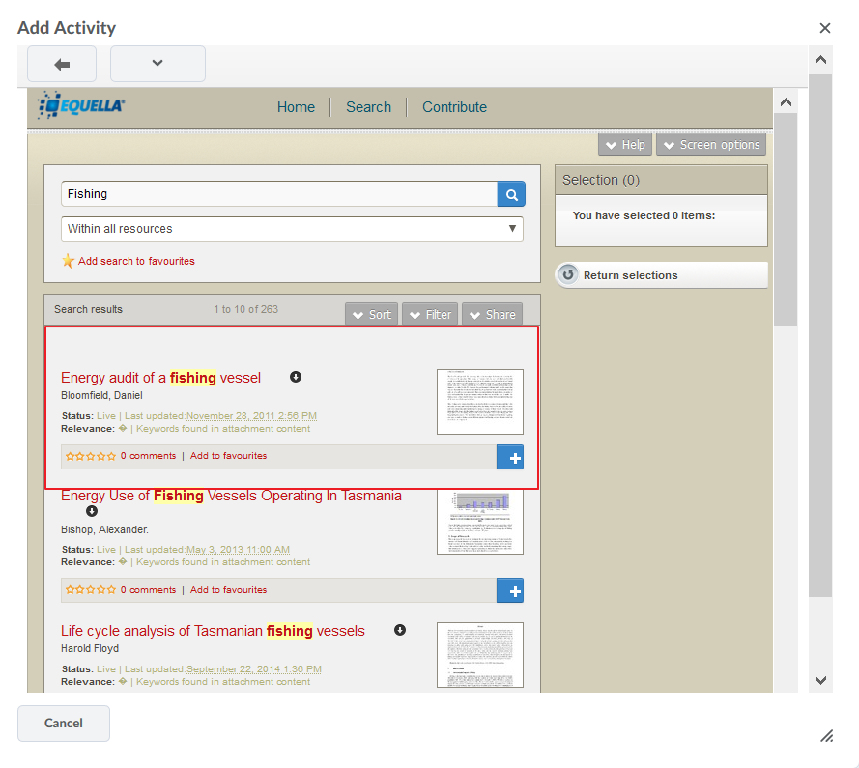This screenshot has width=859, height=768.
Task: Click the Selection (0) panel header
Action: 661,181
